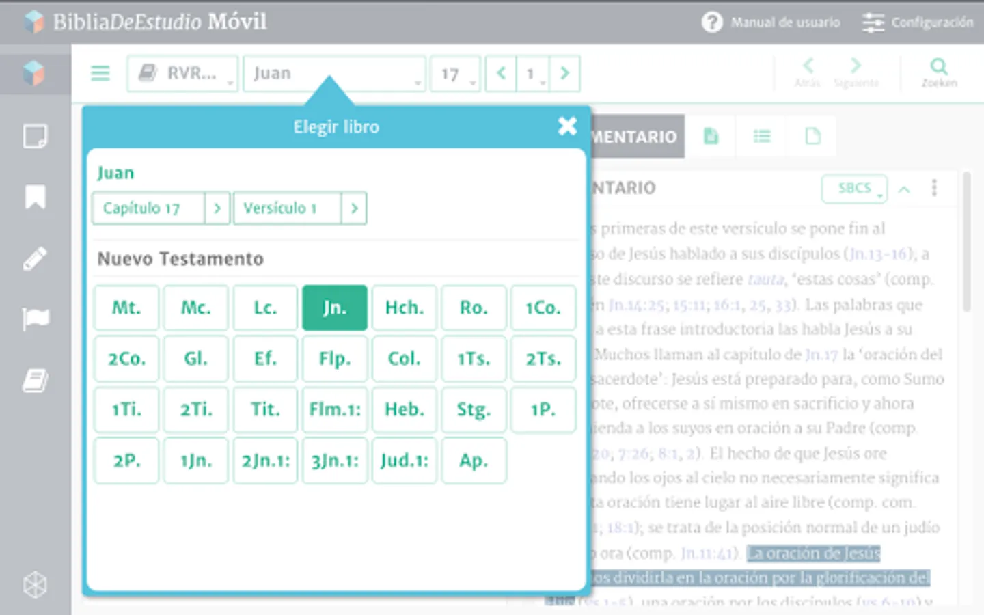The image size is (984, 615).
Task: Choose the 1Ti. book
Action: point(126,409)
